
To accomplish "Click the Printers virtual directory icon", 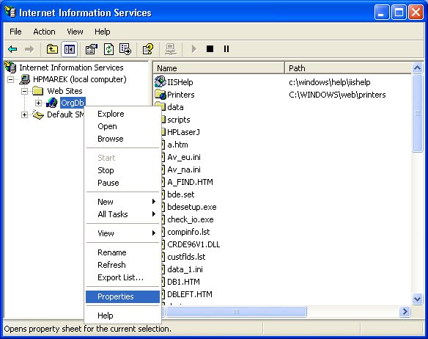I will 160,95.
